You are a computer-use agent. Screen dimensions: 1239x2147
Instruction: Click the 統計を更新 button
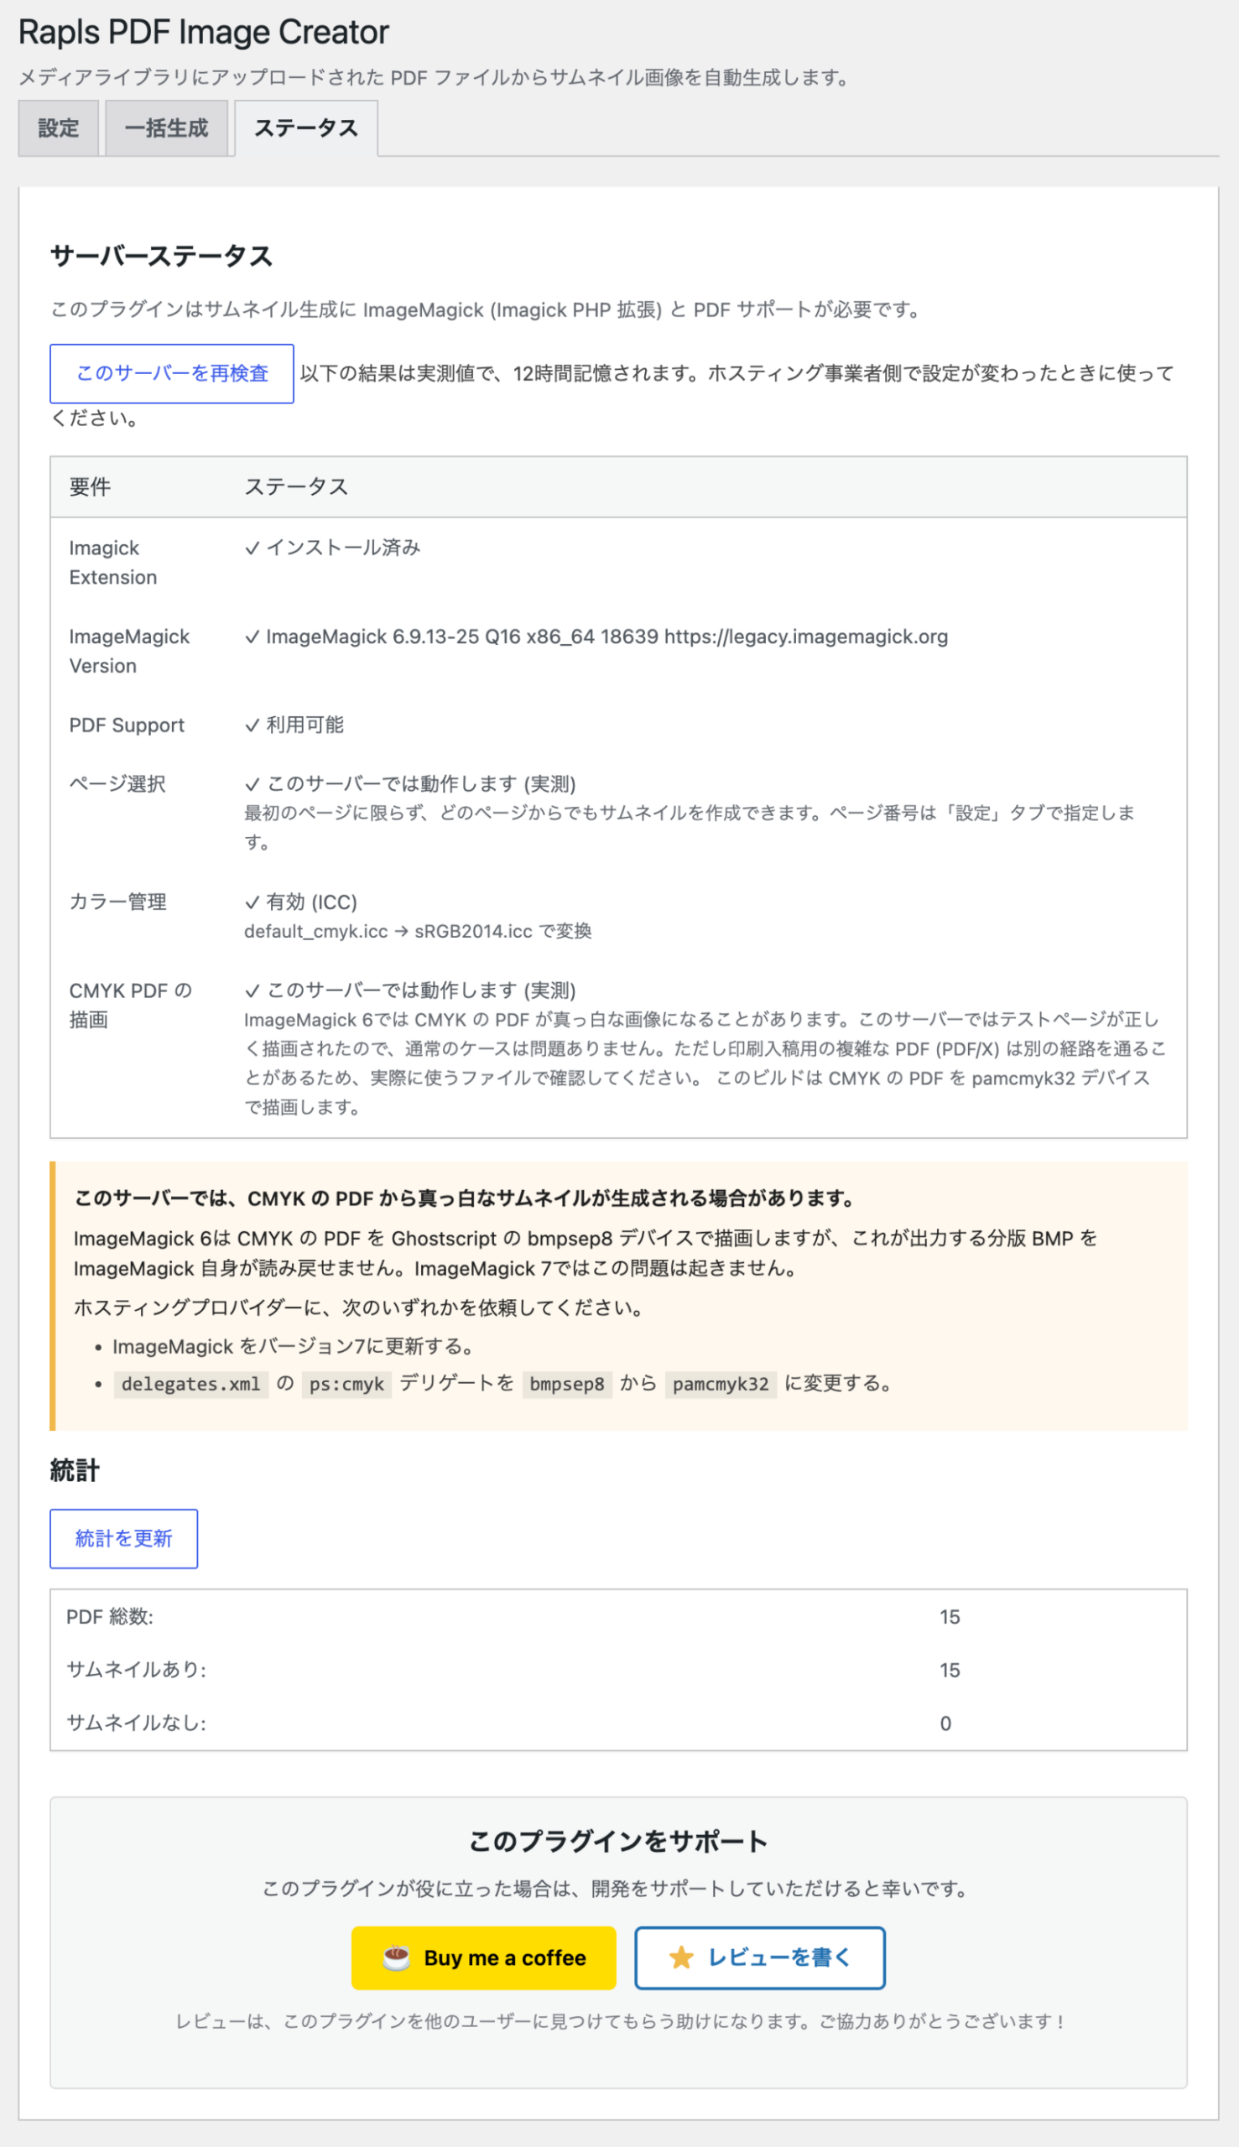tap(124, 1538)
